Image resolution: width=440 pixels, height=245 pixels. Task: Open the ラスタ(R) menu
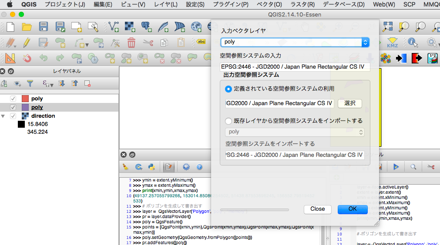click(x=302, y=4)
